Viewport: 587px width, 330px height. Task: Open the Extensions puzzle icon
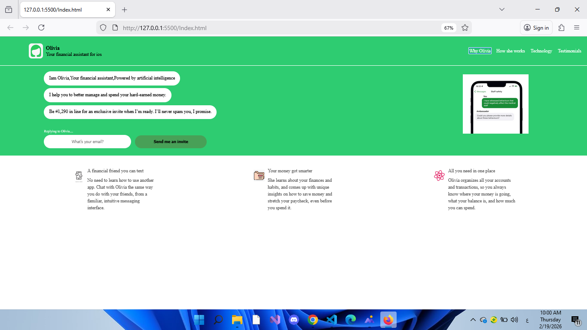[x=561, y=27]
